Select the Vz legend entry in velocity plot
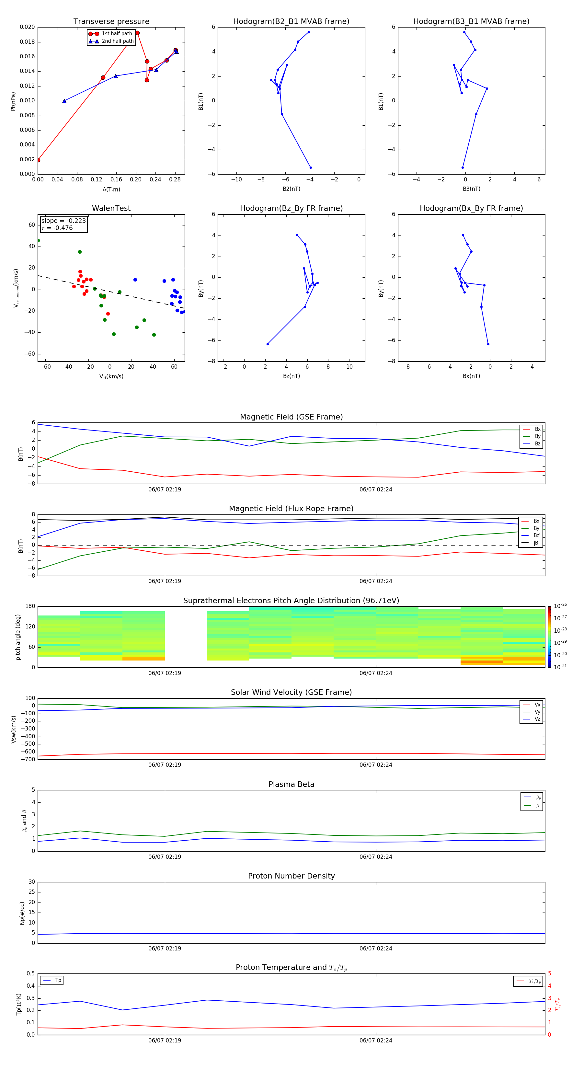 pos(532,719)
